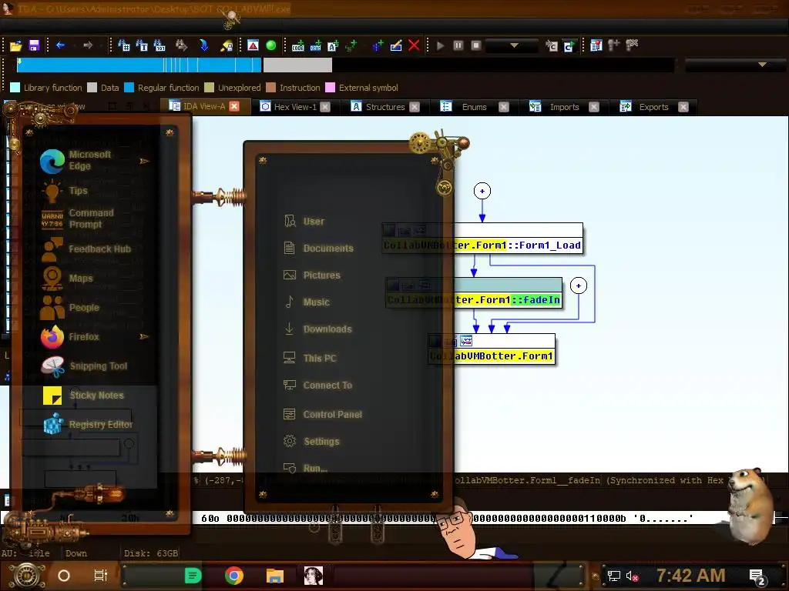The image size is (789, 591).
Task: Open Chrome from the taskbar
Action: tap(234, 576)
